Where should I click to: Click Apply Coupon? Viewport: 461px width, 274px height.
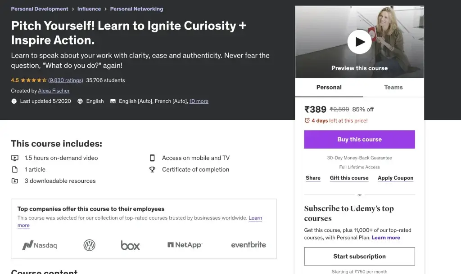(x=395, y=178)
